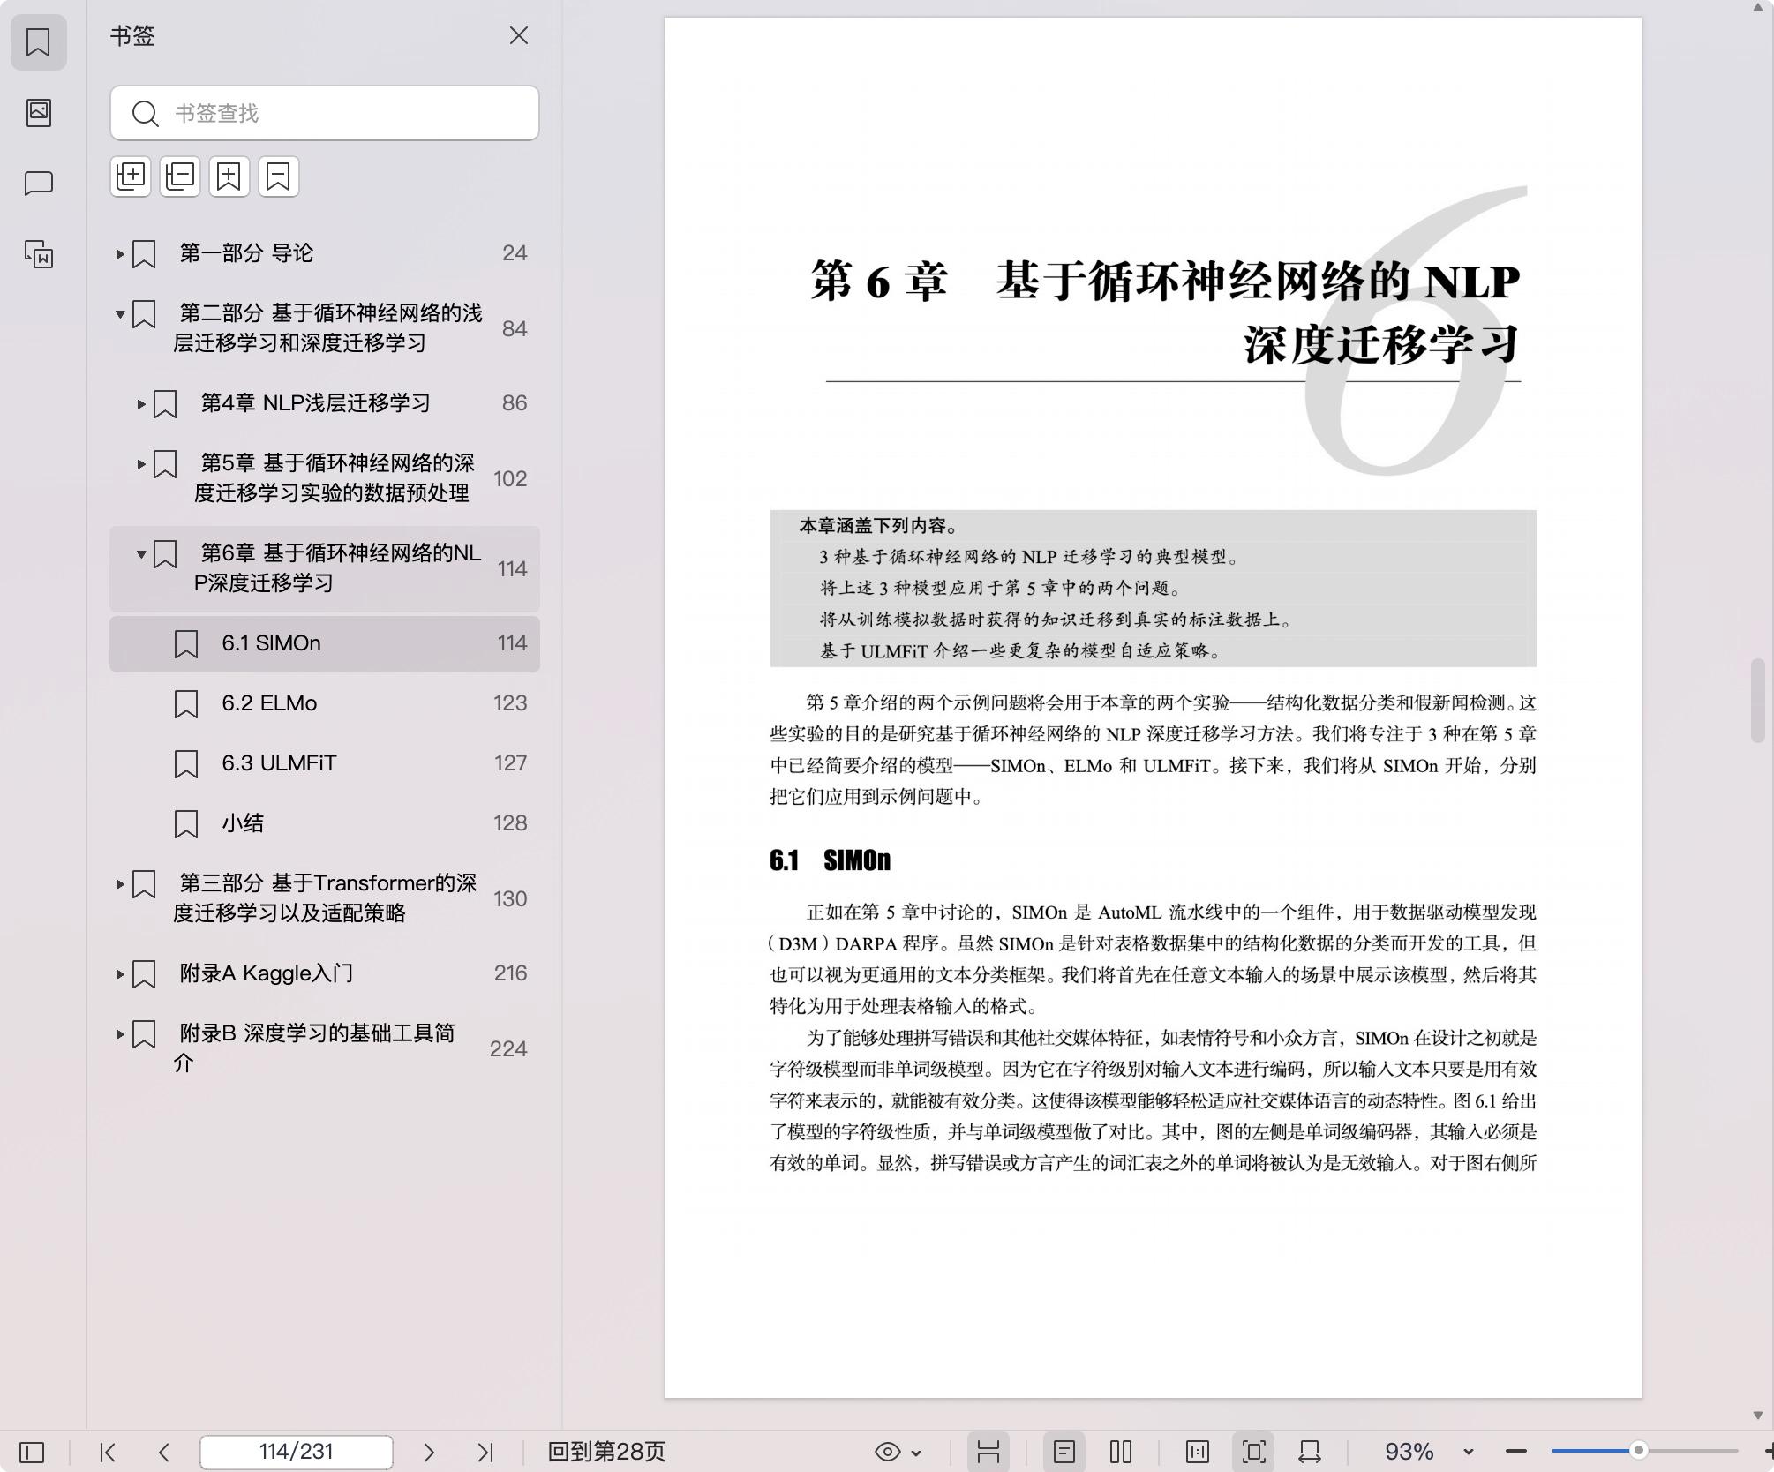Click the page number field 114/231
Image resolution: width=1774 pixels, height=1472 pixels.
coord(297,1452)
